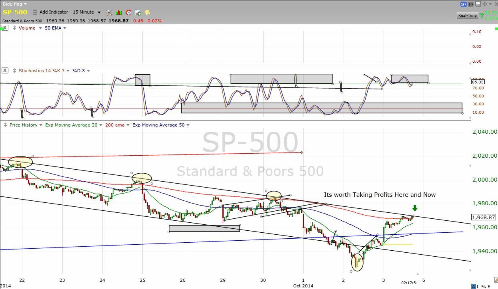The width and height of the screenshot is (498, 289).
Task: Click the -0.02% percent change value
Action: click(154, 21)
